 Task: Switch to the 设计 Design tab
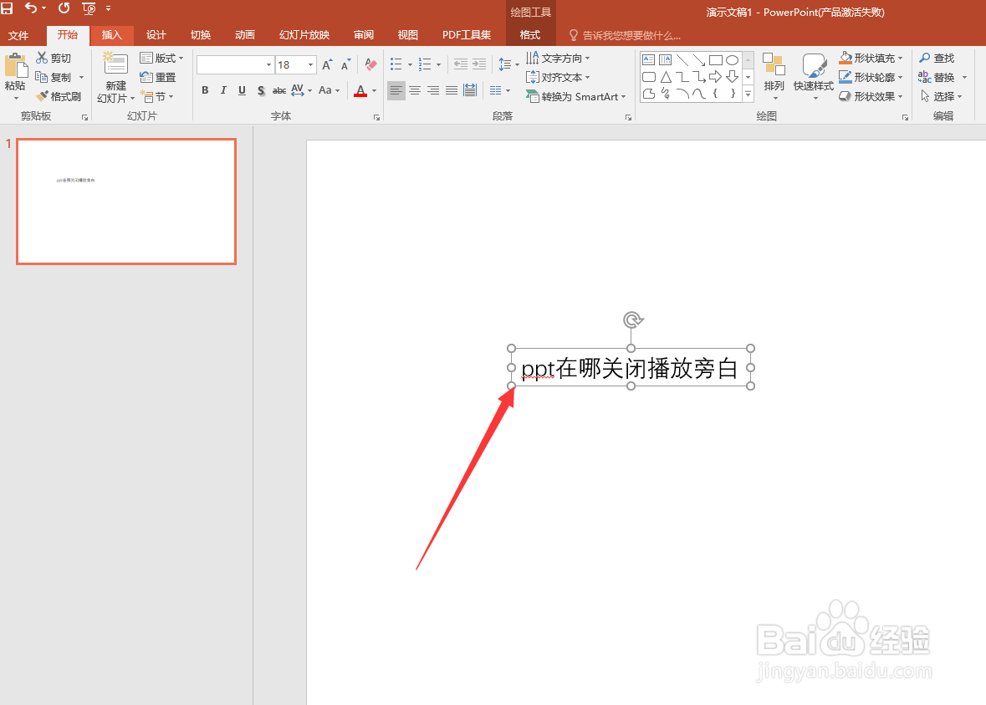point(156,35)
